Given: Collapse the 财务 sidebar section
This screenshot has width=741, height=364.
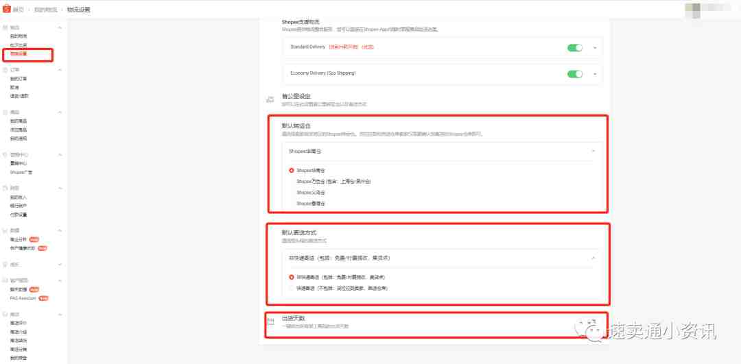Looking at the screenshot, I should [60, 188].
